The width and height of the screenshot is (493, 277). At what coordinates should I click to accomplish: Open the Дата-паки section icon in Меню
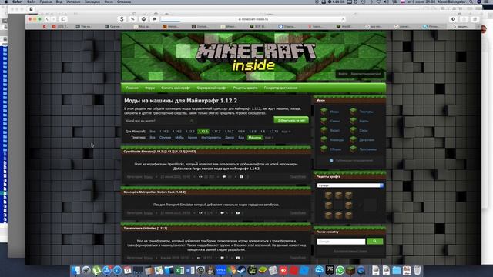[353, 139]
